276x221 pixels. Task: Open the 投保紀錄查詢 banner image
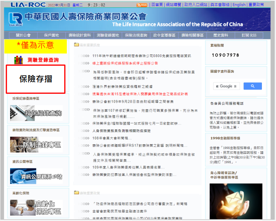[36, 113]
